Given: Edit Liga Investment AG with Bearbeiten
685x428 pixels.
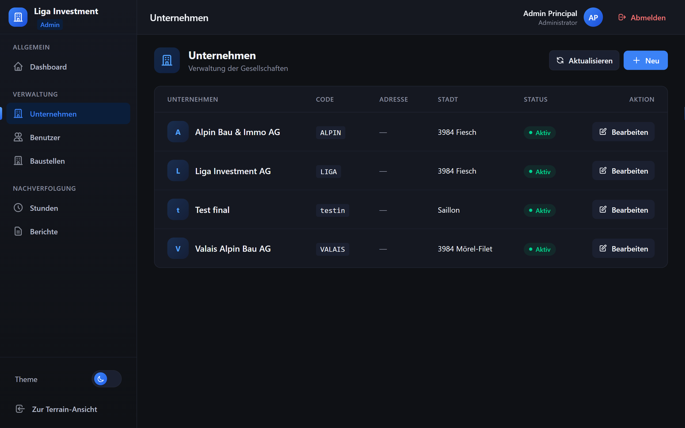Looking at the screenshot, I should 623,171.
